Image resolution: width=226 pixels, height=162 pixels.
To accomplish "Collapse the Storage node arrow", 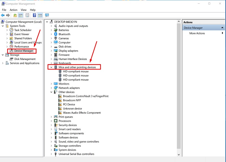I will click(x=3, y=55).
